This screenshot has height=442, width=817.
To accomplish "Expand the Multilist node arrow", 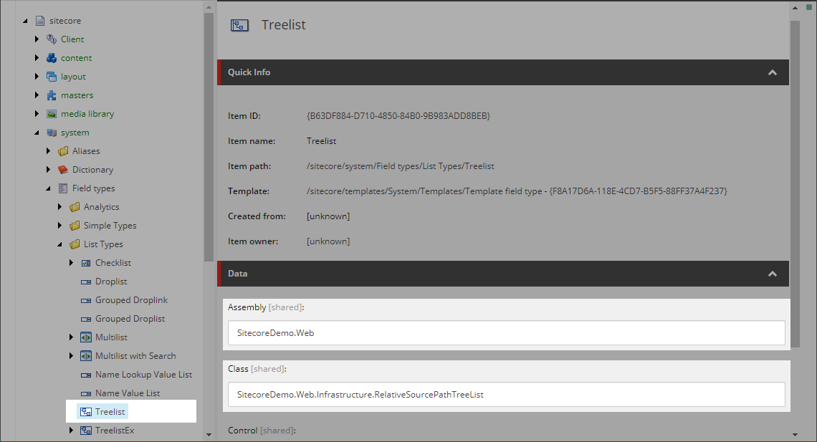I will [x=71, y=337].
